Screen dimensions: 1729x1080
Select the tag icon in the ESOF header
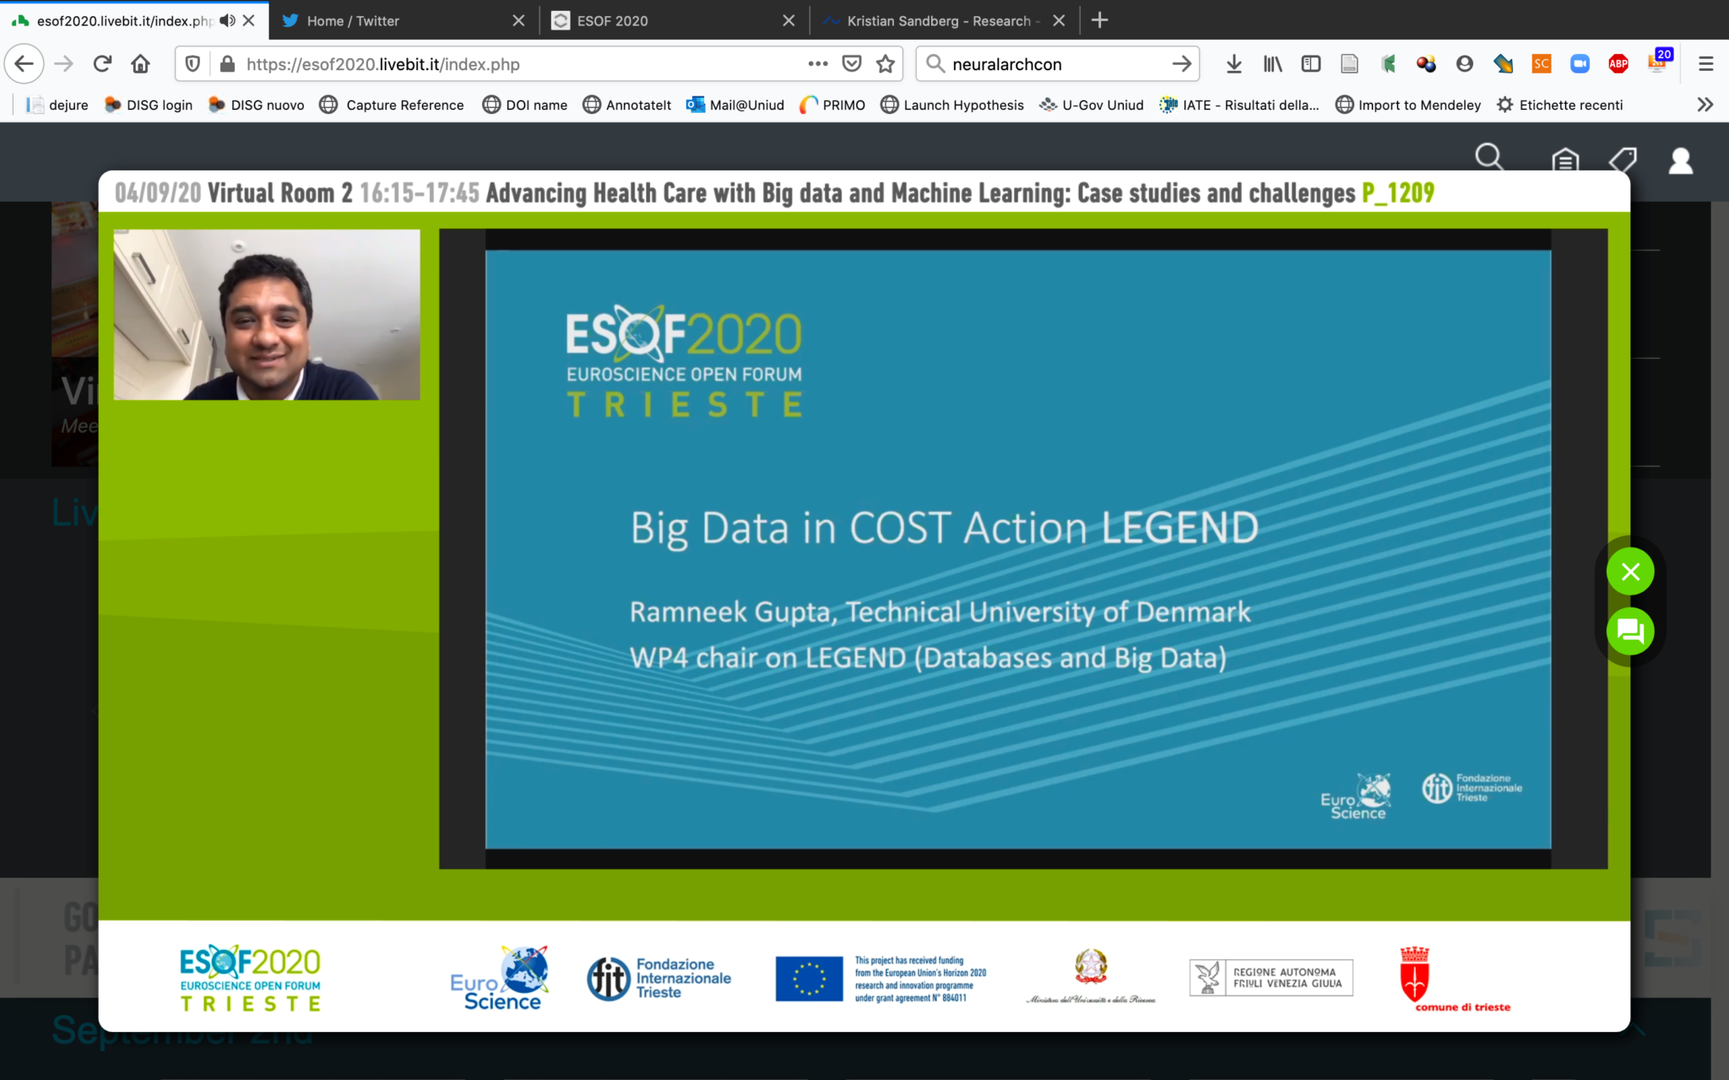pos(1623,160)
